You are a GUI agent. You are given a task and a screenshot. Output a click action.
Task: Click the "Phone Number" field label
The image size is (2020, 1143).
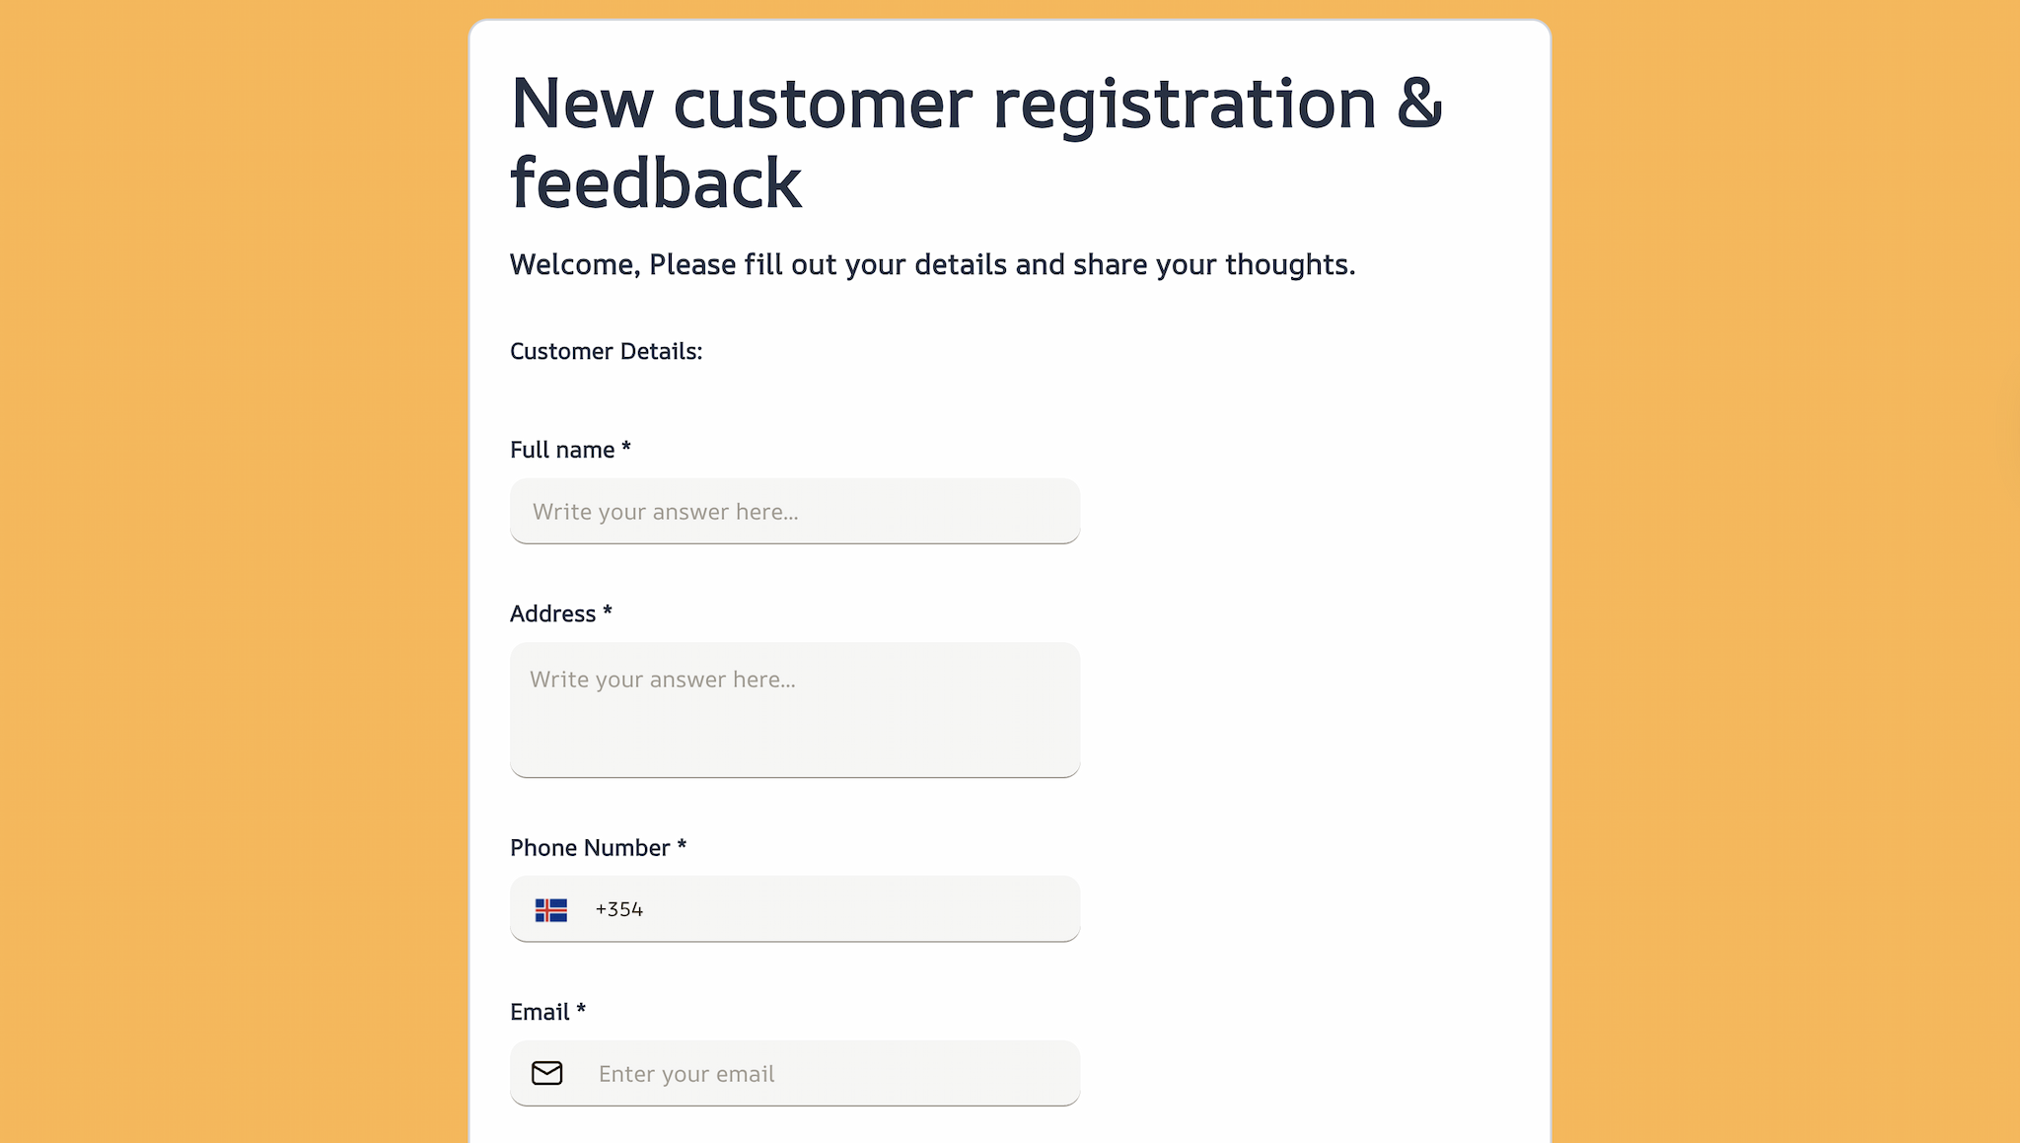(x=590, y=848)
